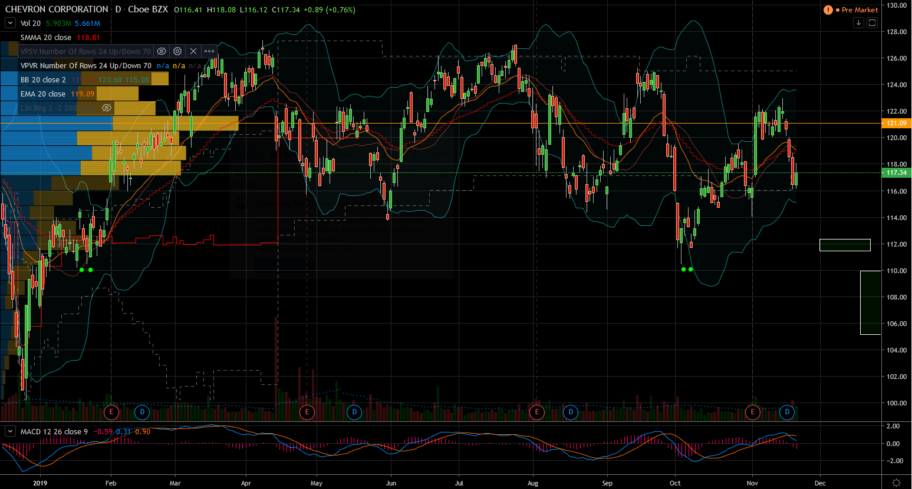Open the earnings marker before May

[307, 412]
